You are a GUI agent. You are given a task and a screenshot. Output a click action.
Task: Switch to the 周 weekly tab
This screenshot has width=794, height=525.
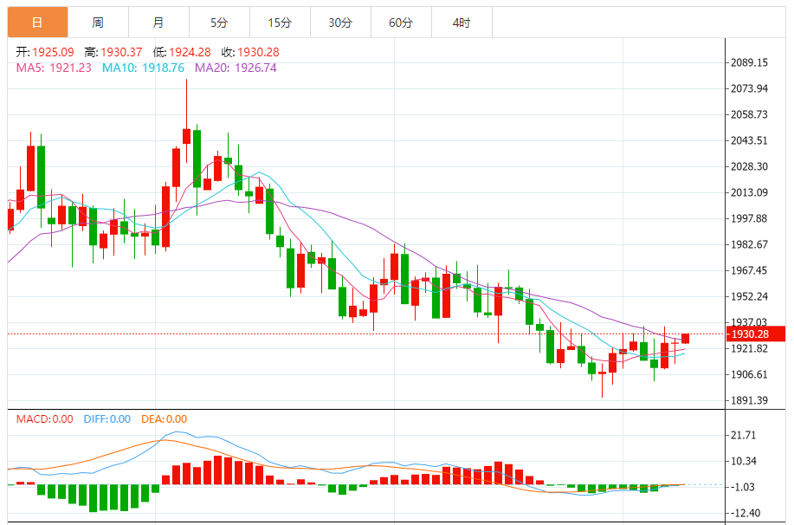(98, 23)
